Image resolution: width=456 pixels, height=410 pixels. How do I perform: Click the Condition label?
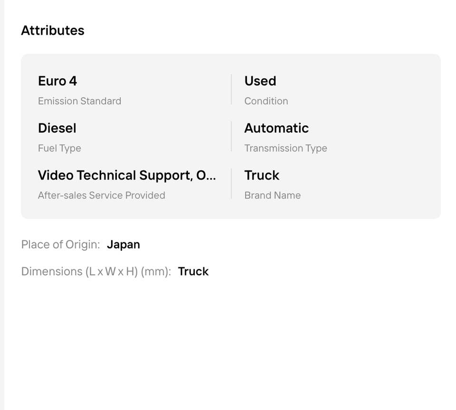(266, 101)
